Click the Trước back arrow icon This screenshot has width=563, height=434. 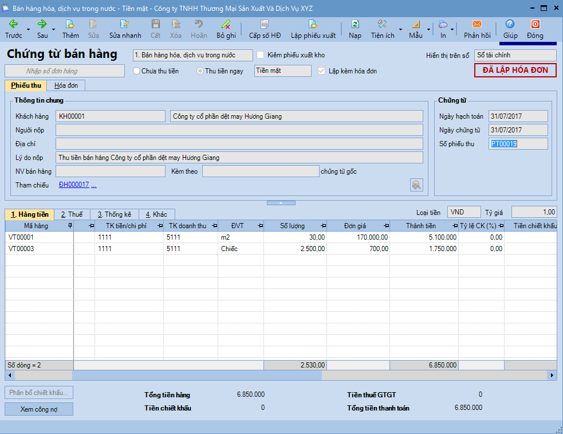[13, 24]
